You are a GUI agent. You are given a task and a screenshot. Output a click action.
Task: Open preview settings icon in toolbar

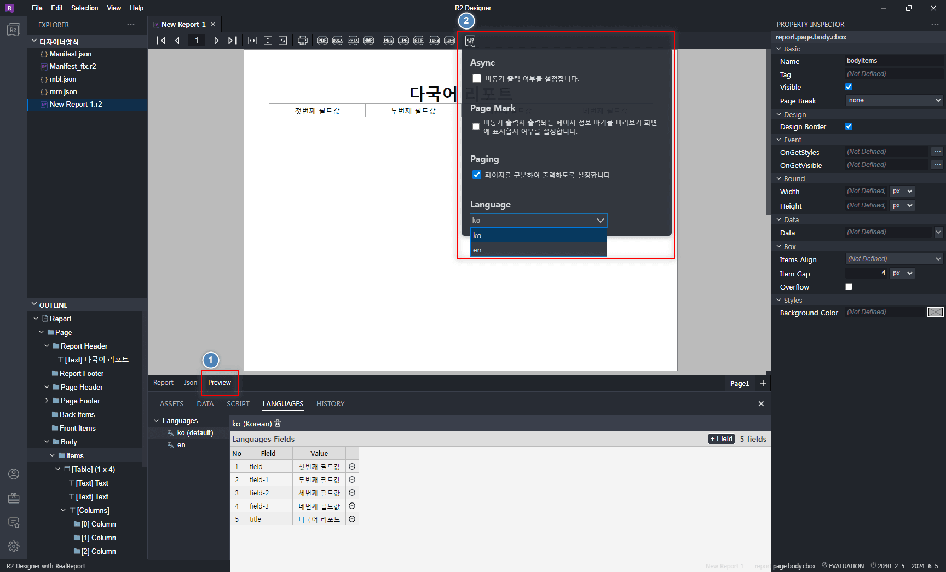pyautogui.click(x=470, y=41)
